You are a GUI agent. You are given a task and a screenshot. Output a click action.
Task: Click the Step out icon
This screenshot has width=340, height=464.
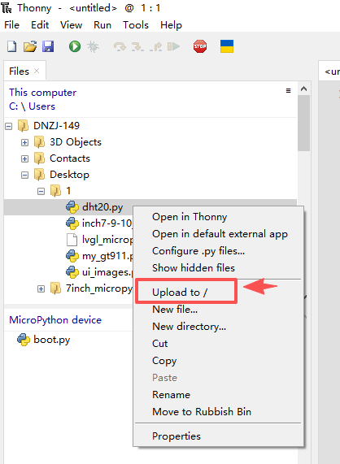156,46
